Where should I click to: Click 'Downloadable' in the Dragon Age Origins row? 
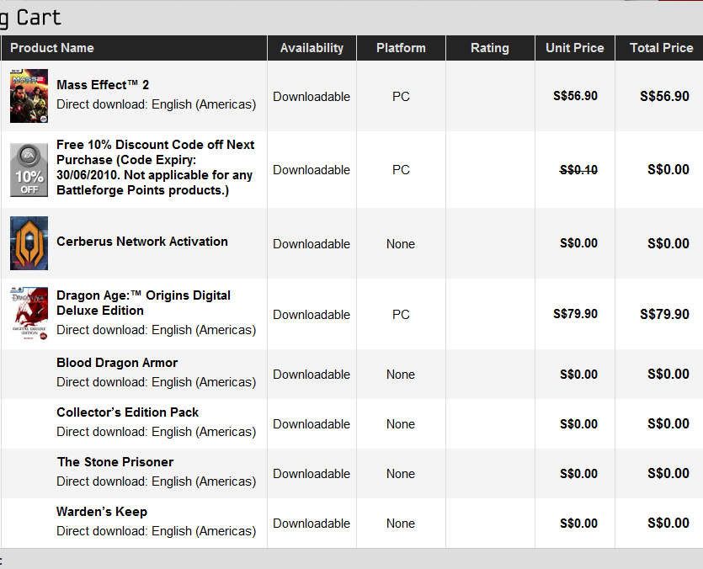pos(312,315)
